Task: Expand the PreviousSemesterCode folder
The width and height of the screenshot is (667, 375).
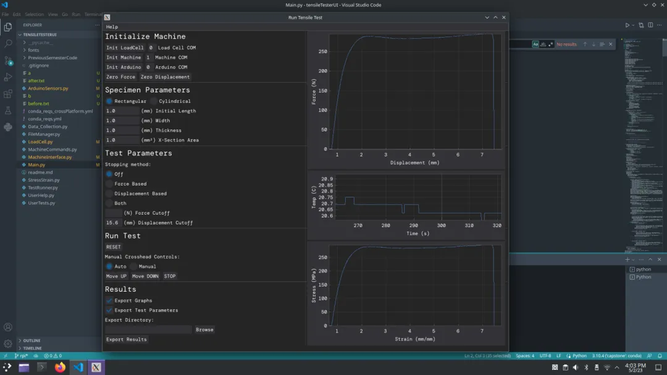Action: (x=25, y=58)
